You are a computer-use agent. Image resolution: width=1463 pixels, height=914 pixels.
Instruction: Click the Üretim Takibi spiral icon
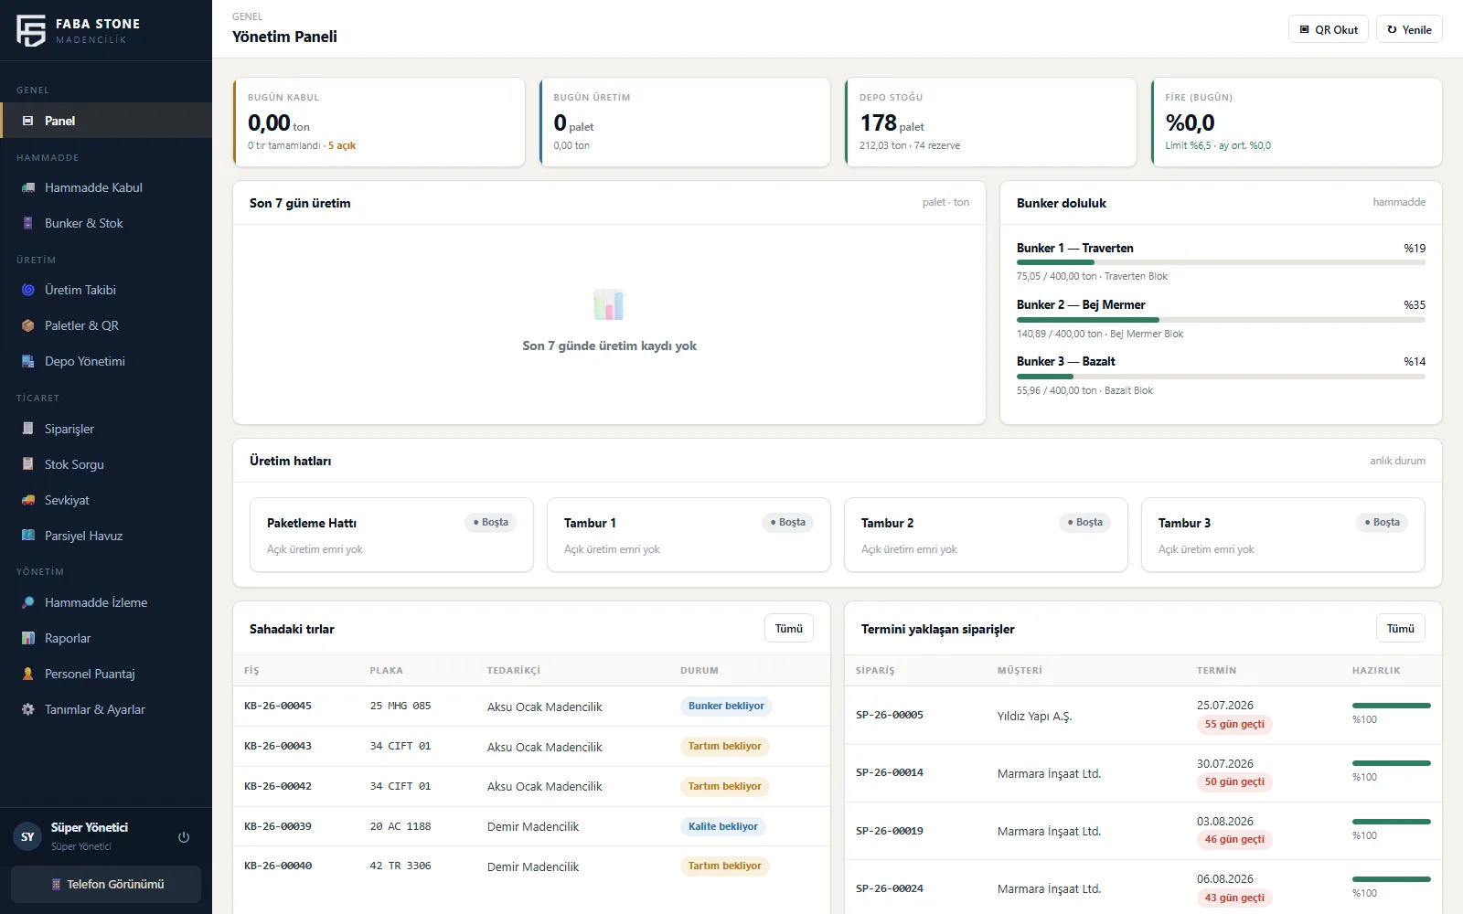[x=28, y=290]
